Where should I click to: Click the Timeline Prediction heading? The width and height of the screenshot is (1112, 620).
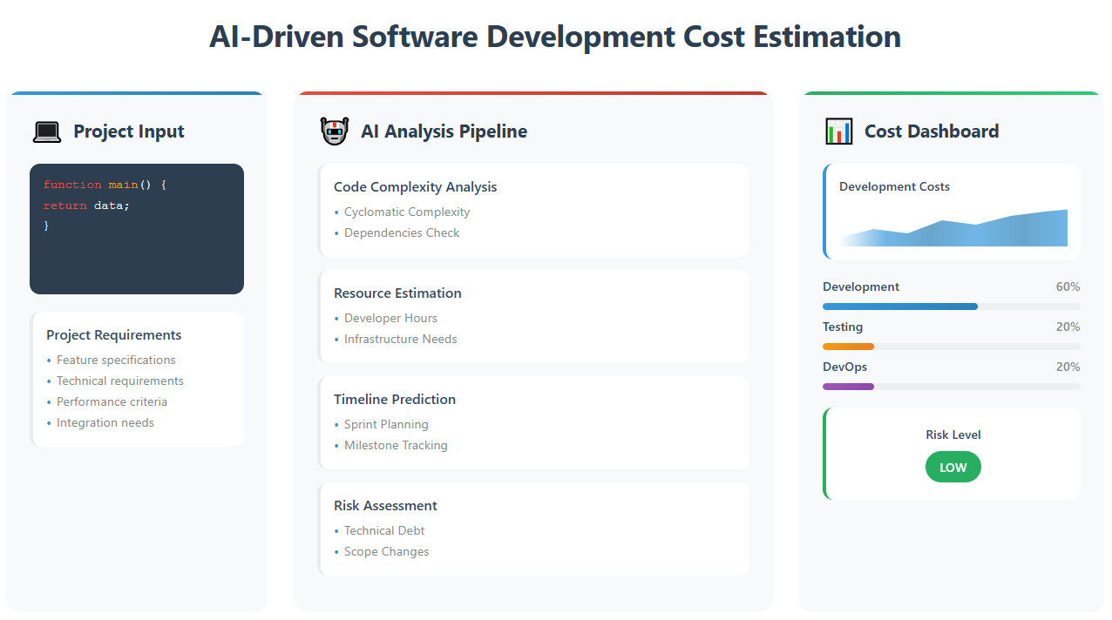395,400
